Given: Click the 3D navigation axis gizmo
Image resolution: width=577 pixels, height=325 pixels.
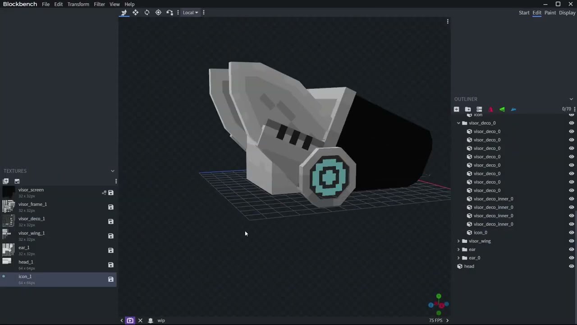Looking at the screenshot, I should tap(439, 305).
